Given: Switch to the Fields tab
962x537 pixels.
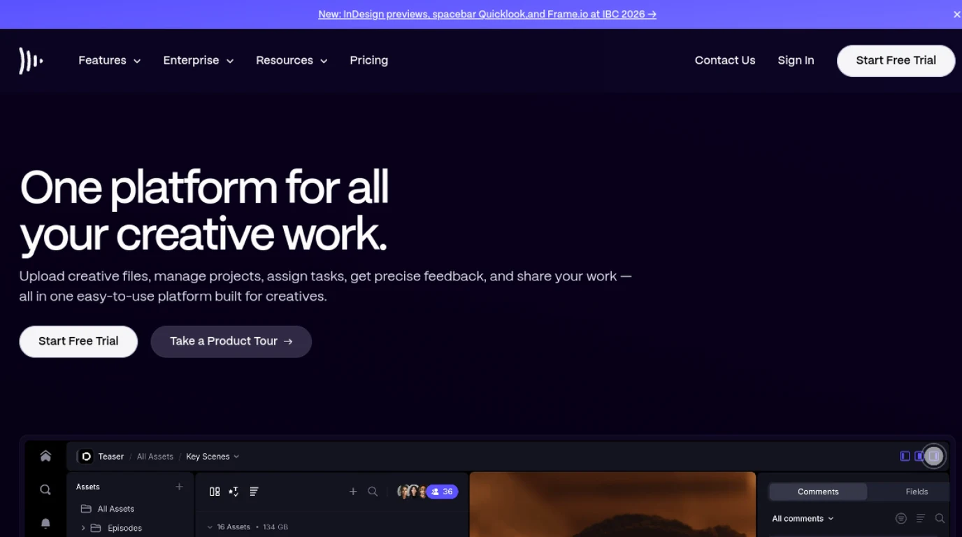Looking at the screenshot, I should (x=917, y=492).
